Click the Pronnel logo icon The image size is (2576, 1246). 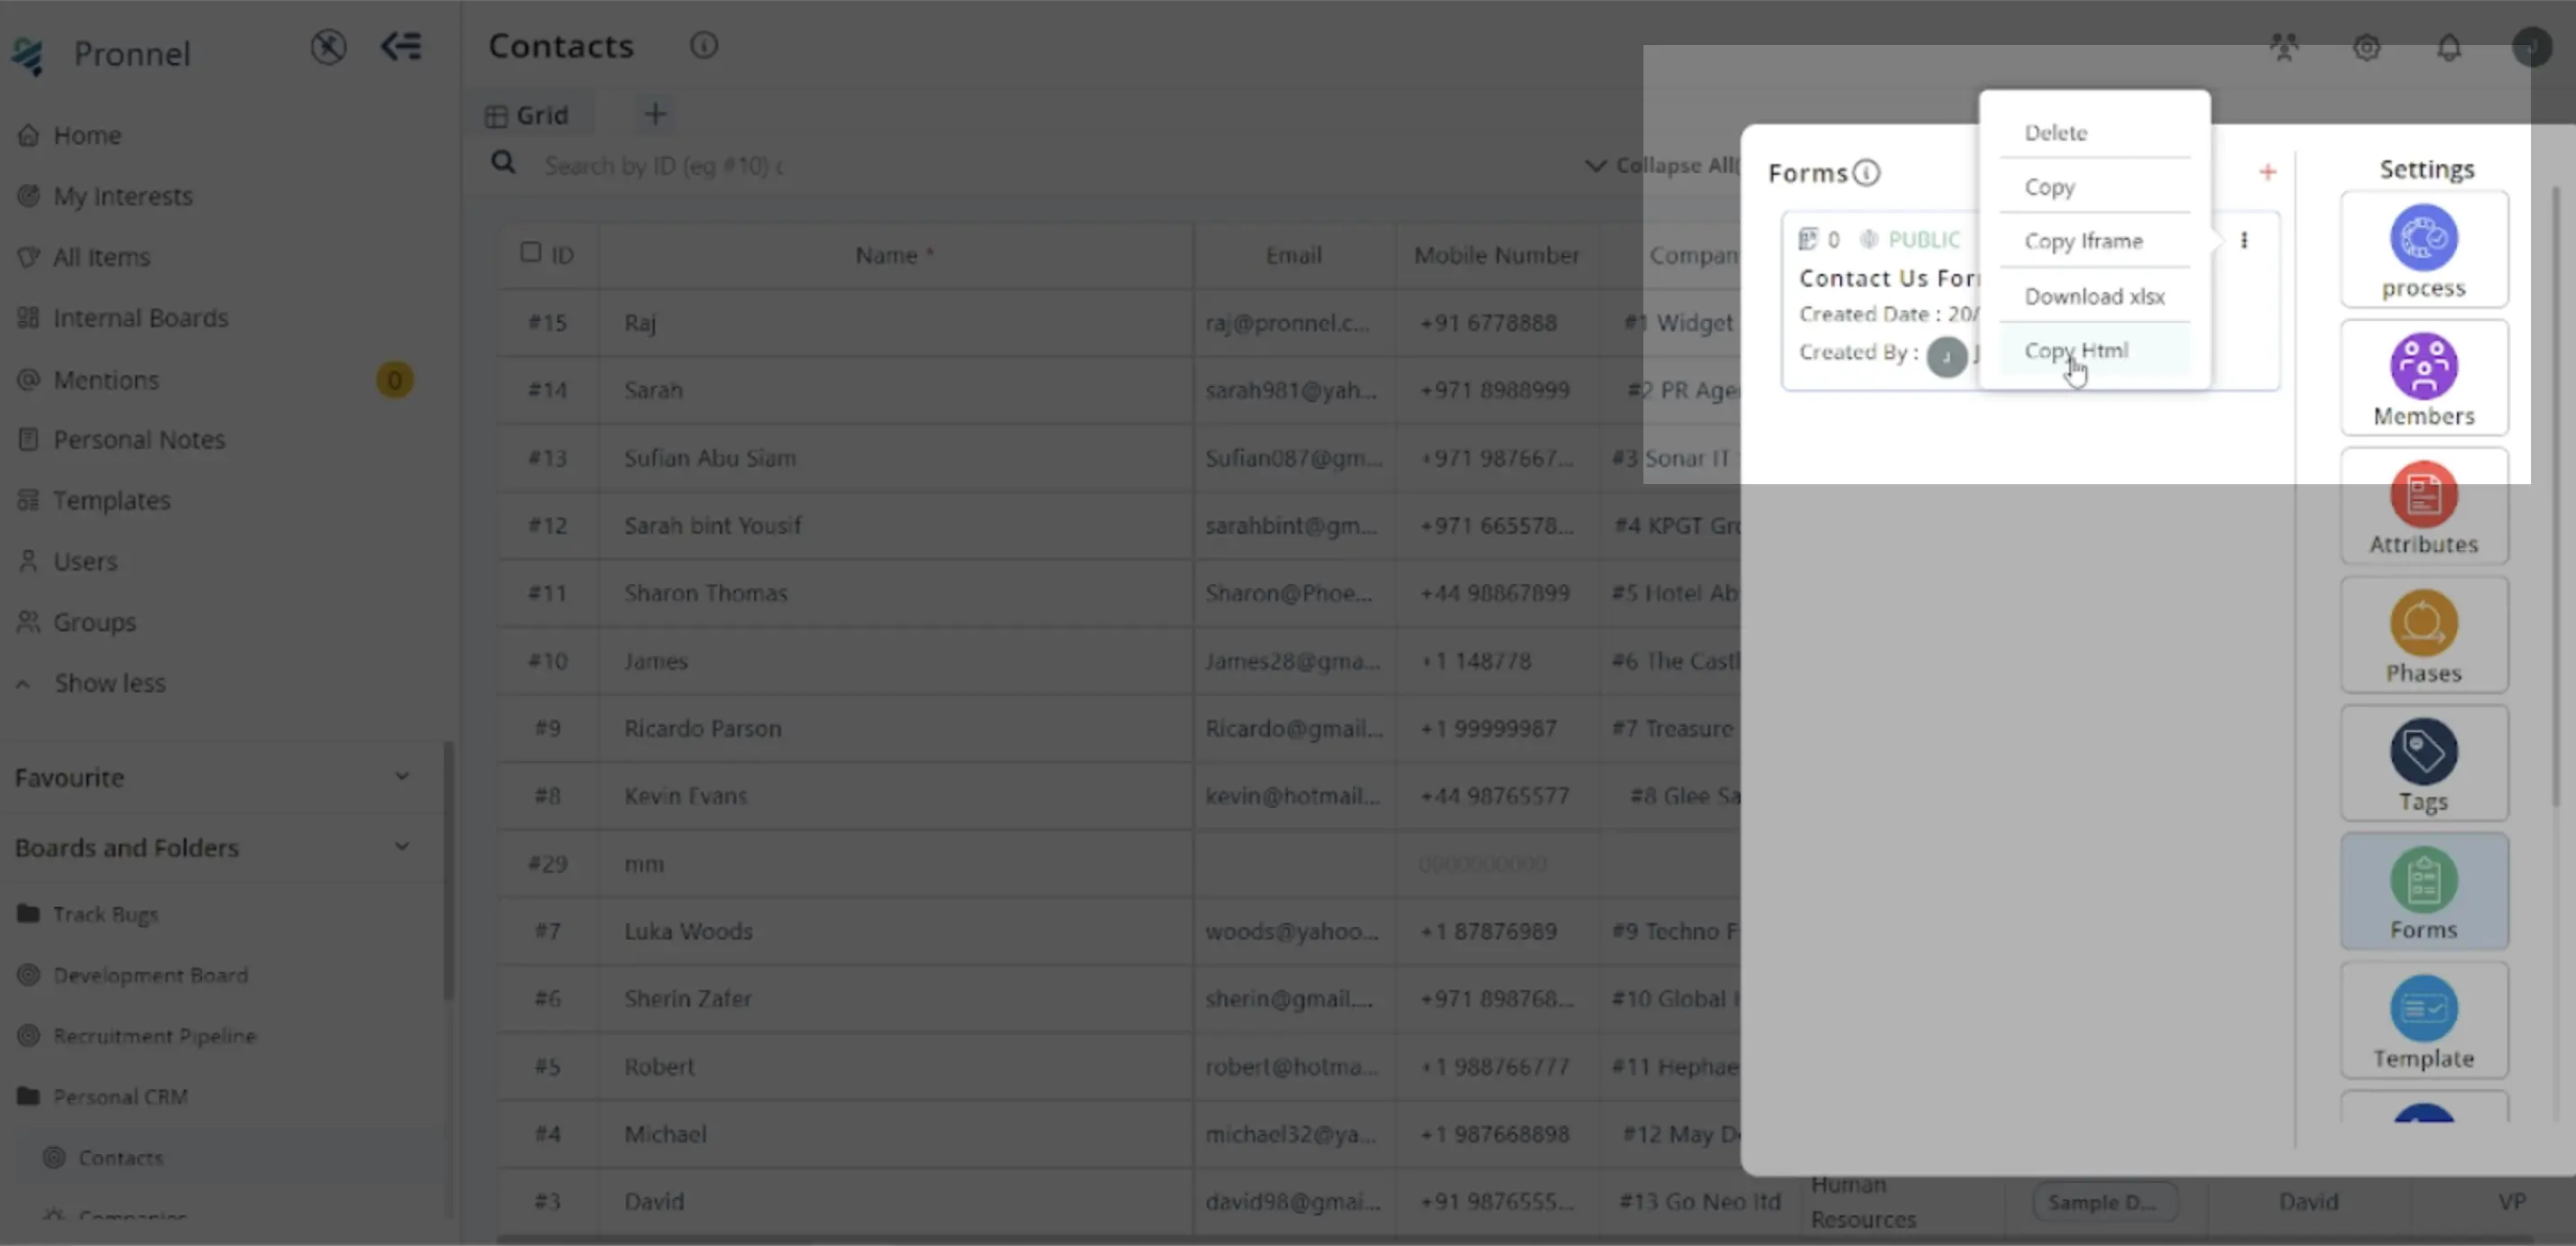[x=27, y=55]
